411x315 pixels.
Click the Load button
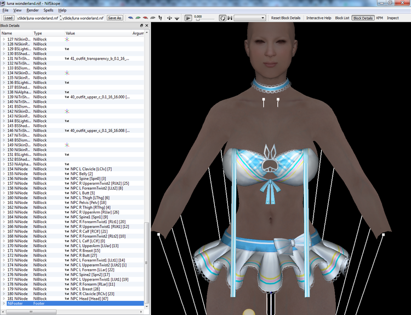(x=8, y=18)
